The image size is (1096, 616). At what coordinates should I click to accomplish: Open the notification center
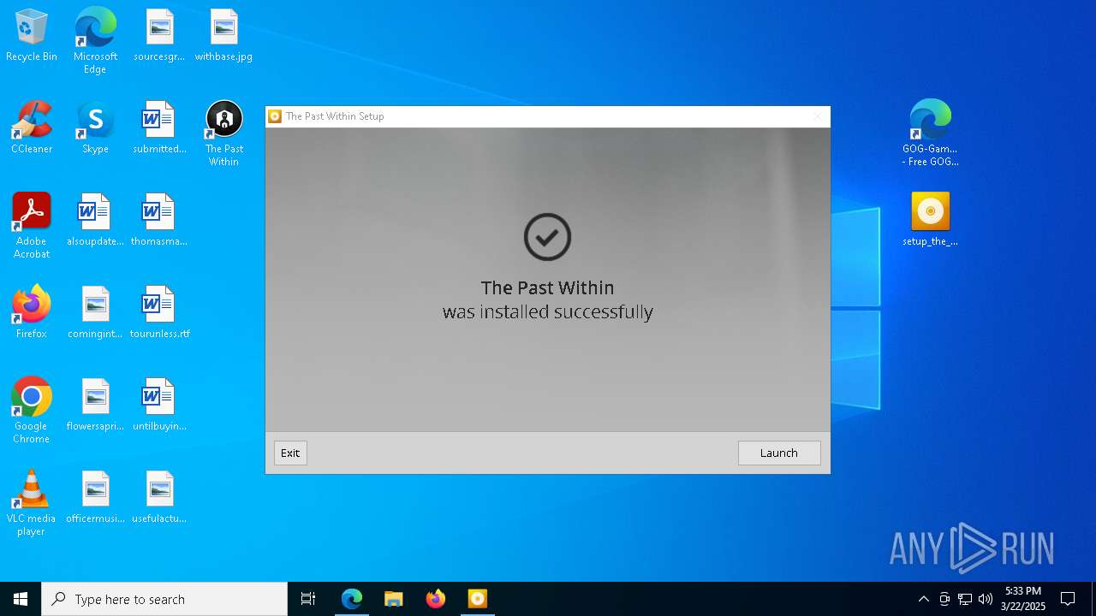1068,599
